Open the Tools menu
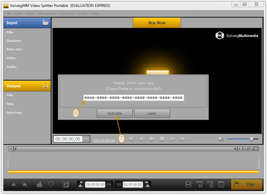This screenshot has height=195, width=267. [82, 13]
